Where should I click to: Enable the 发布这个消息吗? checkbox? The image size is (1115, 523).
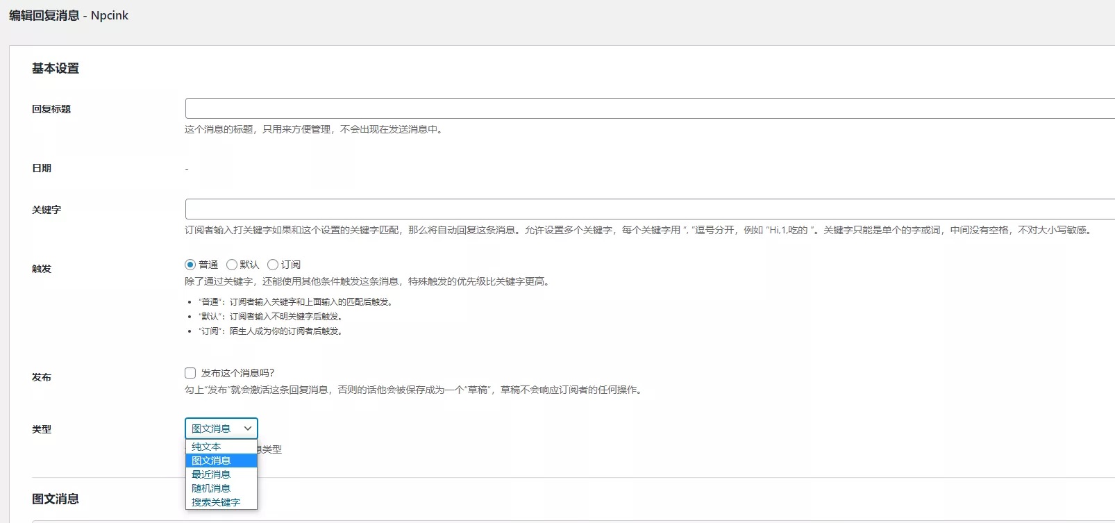[x=190, y=373]
